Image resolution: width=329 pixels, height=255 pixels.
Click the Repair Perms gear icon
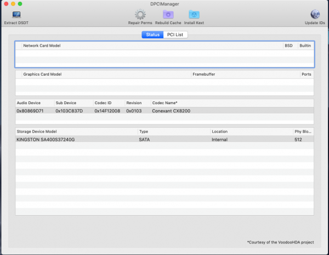point(140,14)
